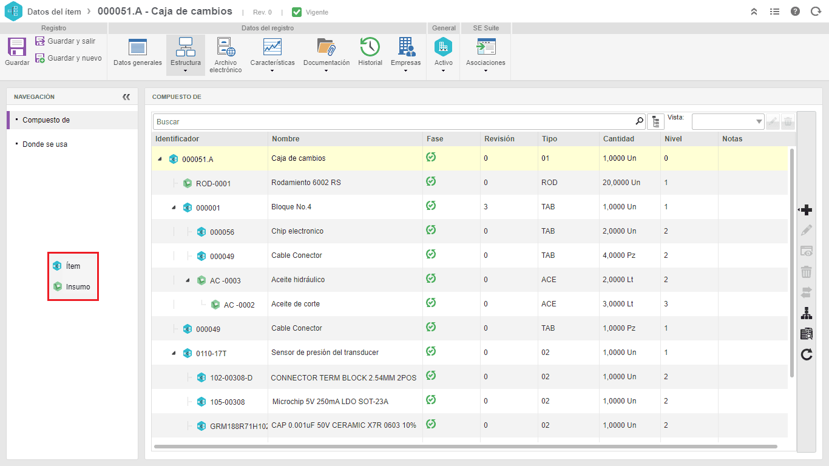Collapse the AC -0003 tree node
829x466 pixels.
pos(188,280)
